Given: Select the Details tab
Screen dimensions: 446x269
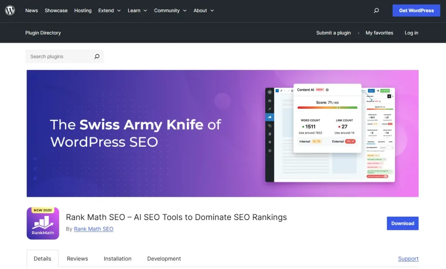Looking at the screenshot, I should coord(42,258).
